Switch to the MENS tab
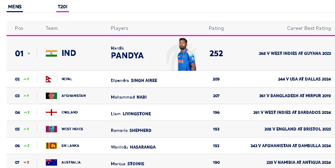 click(15, 7)
